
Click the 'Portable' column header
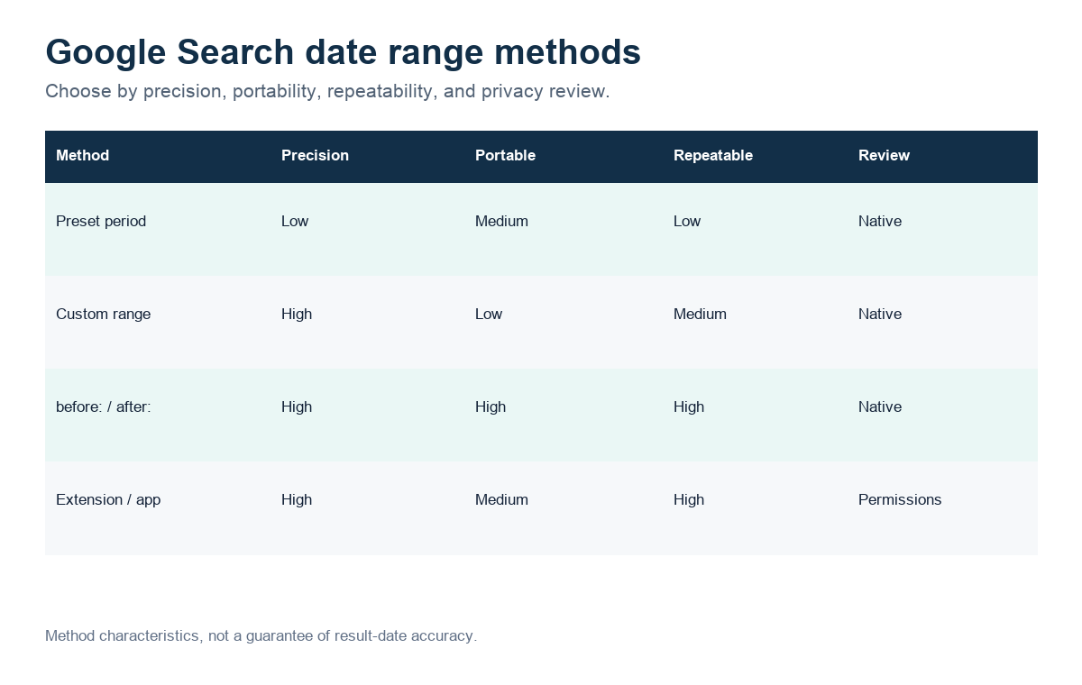[x=505, y=155]
